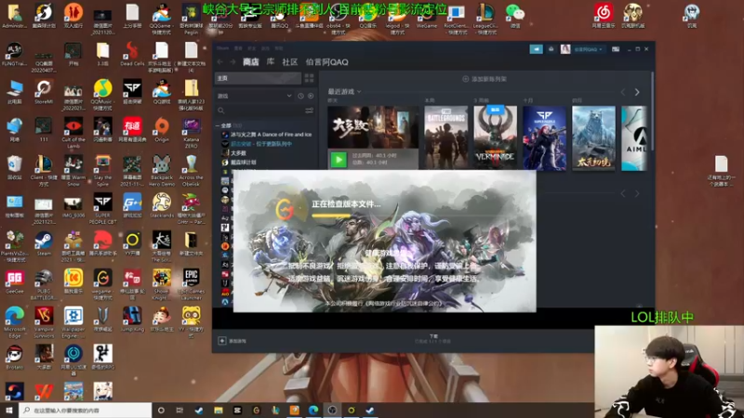Toggle ready-to-play filter in Steam sidebar
Image resolution: width=744 pixels, height=418 pixels.
tap(311, 96)
